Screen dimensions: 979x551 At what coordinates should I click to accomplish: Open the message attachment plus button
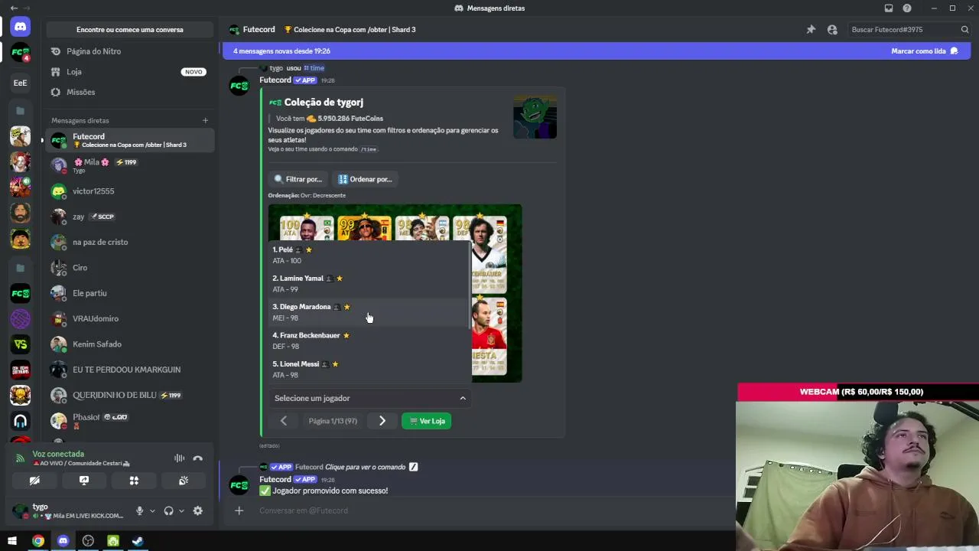(x=239, y=510)
